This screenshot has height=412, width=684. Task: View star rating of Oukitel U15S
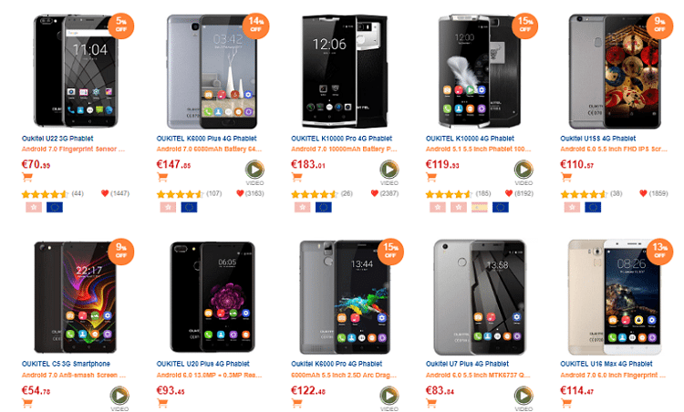click(x=584, y=194)
